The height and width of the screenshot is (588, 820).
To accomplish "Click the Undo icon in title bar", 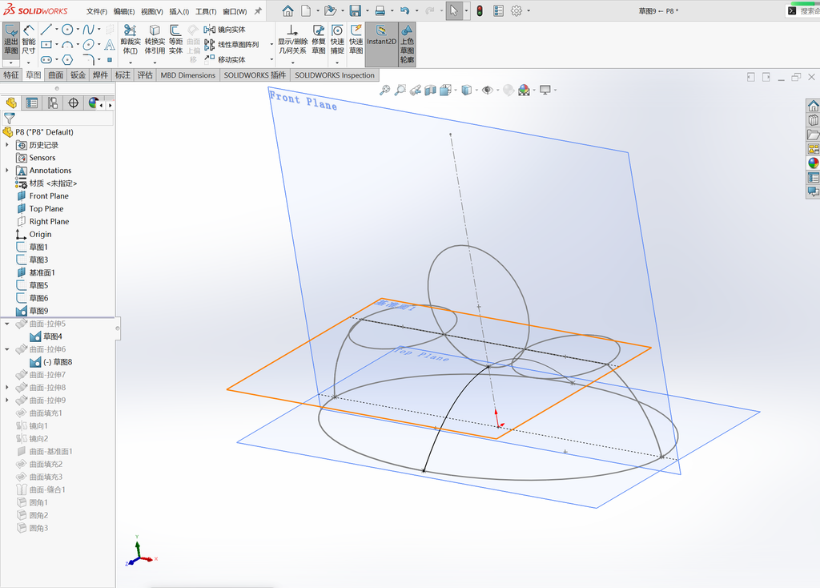I will 404,10.
